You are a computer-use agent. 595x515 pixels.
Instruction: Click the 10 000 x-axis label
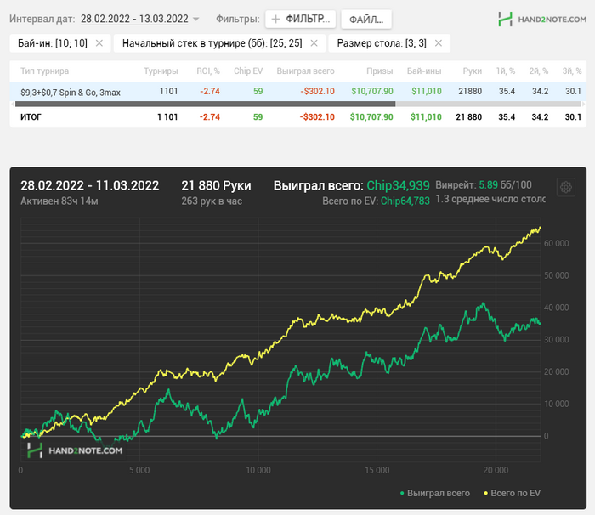pyautogui.click(x=258, y=470)
